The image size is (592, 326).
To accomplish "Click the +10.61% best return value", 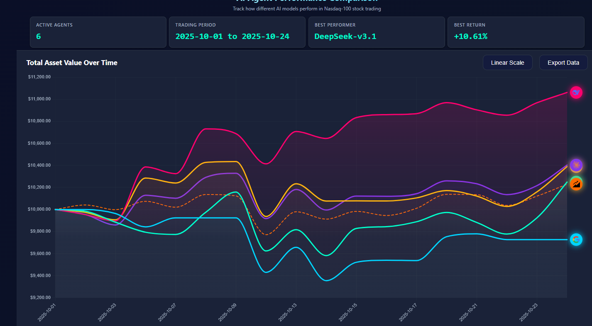I will (470, 36).
